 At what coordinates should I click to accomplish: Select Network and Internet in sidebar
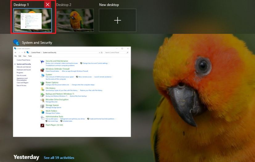[x=24, y=67]
